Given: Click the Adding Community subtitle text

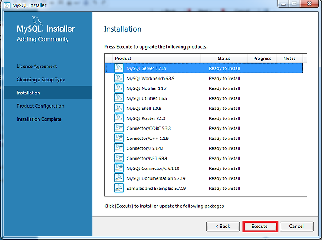Looking at the screenshot, I should (x=43, y=39).
